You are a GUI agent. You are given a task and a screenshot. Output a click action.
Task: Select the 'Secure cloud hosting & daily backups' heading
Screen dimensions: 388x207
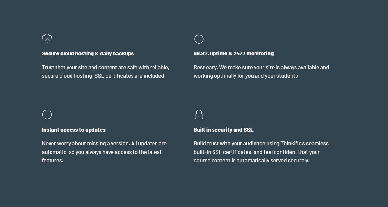tap(88, 53)
